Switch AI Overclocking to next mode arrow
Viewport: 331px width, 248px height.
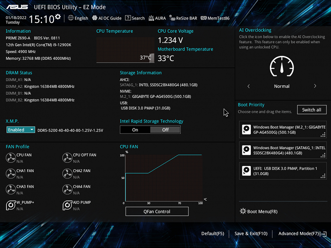point(315,86)
